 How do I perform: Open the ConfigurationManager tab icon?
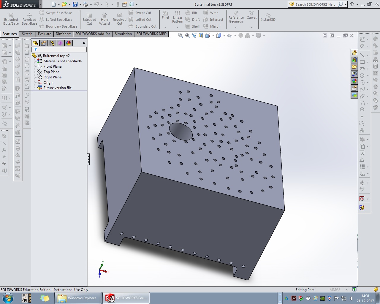click(x=52, y=43)
